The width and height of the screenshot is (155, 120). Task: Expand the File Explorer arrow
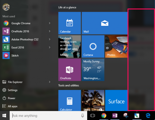click(x=49, y=82)
